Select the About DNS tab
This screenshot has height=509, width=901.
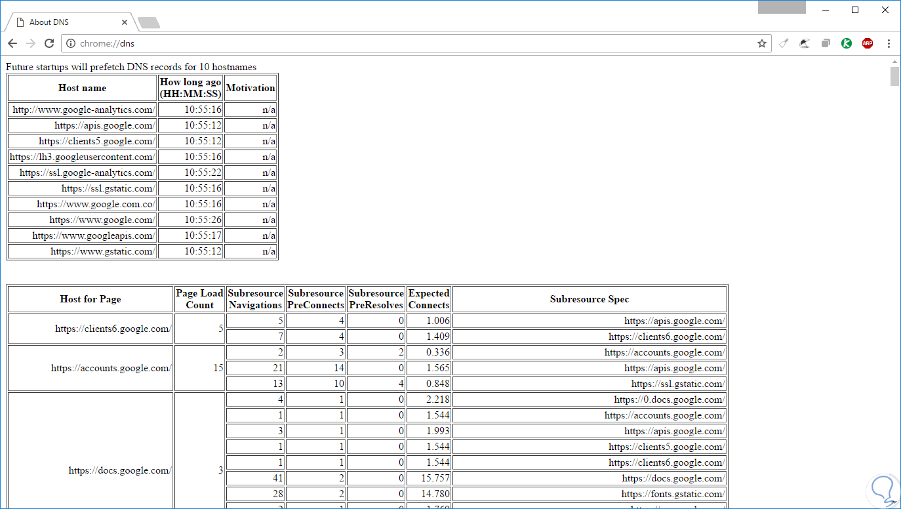tap(70, 22)
